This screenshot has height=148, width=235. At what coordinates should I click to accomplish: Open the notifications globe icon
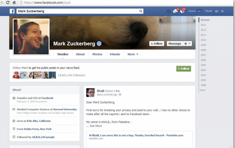point(182,11)
